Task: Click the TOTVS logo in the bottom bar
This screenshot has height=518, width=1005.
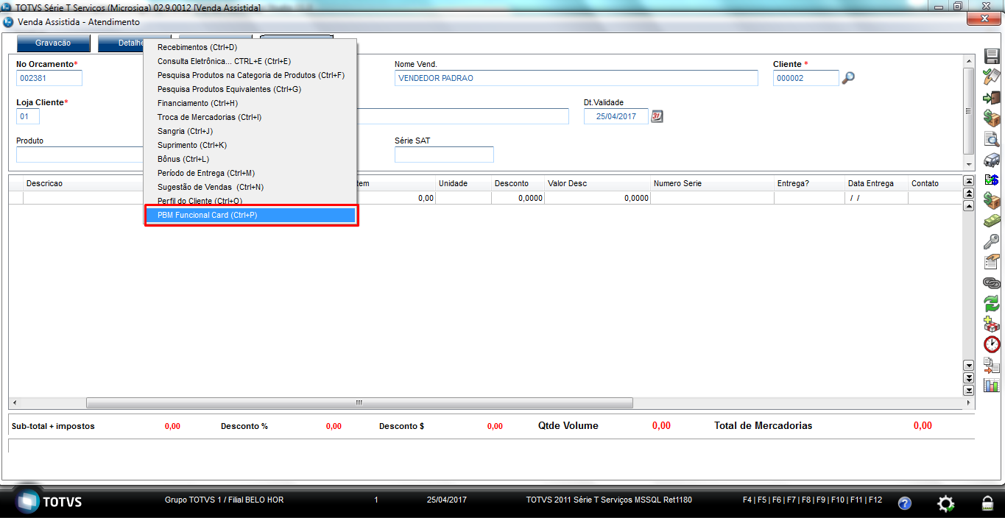Action: [50, 502]
